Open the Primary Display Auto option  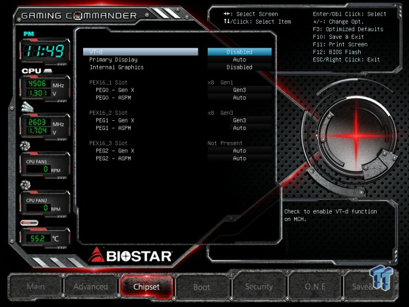[x=239, y=59]
